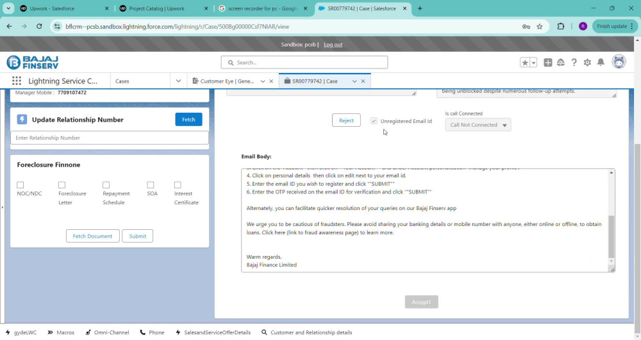This screenshot has width=641, height=340.
Task: Click the Fetch Document button
Action: [x=92, y=236]
